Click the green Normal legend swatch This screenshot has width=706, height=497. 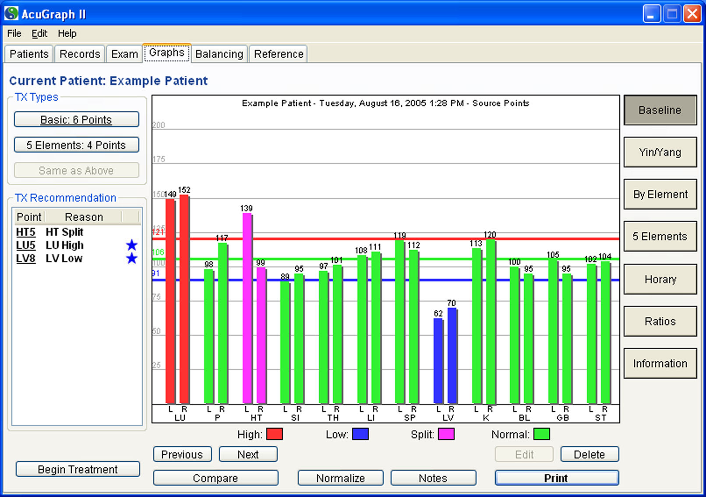(542, 434)
